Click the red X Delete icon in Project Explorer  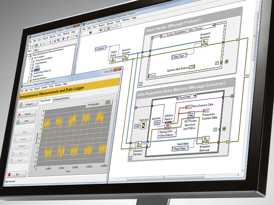(50, 42)
